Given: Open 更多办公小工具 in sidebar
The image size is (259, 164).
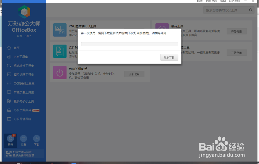Looking at the screenshot, I should [24, 101].
